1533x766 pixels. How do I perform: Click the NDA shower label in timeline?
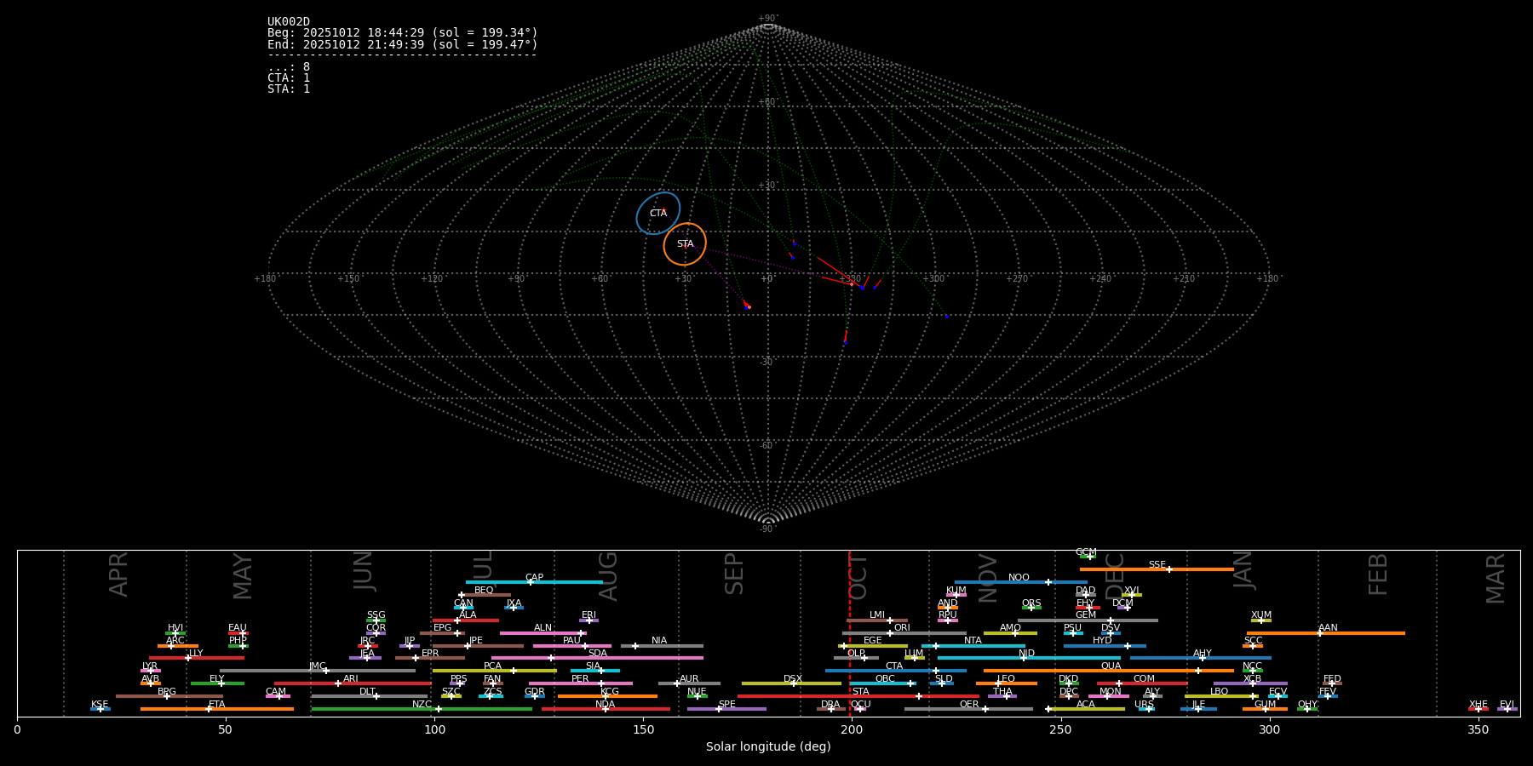(605, 705)
